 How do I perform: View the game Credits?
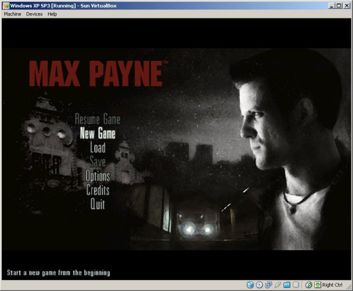coord(97,191)
